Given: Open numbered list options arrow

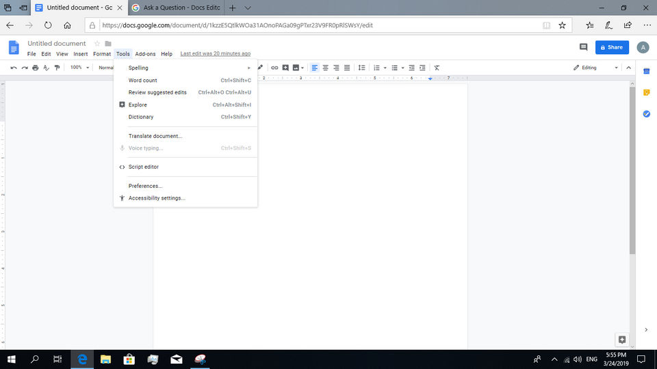Looking at the screenshot, I should (x=385, y=68).
